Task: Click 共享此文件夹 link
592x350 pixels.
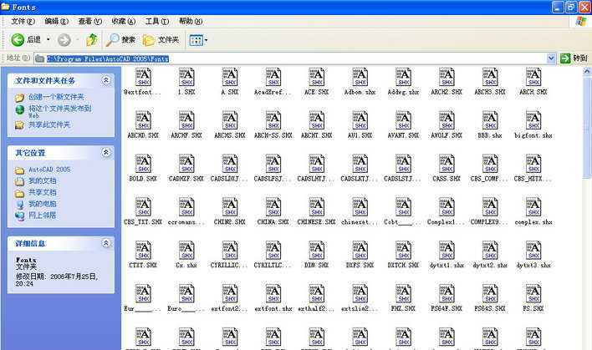Action: (49, 124)
